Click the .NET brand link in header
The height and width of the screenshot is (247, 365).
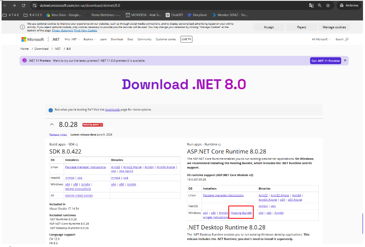click(x=56, y=39)
